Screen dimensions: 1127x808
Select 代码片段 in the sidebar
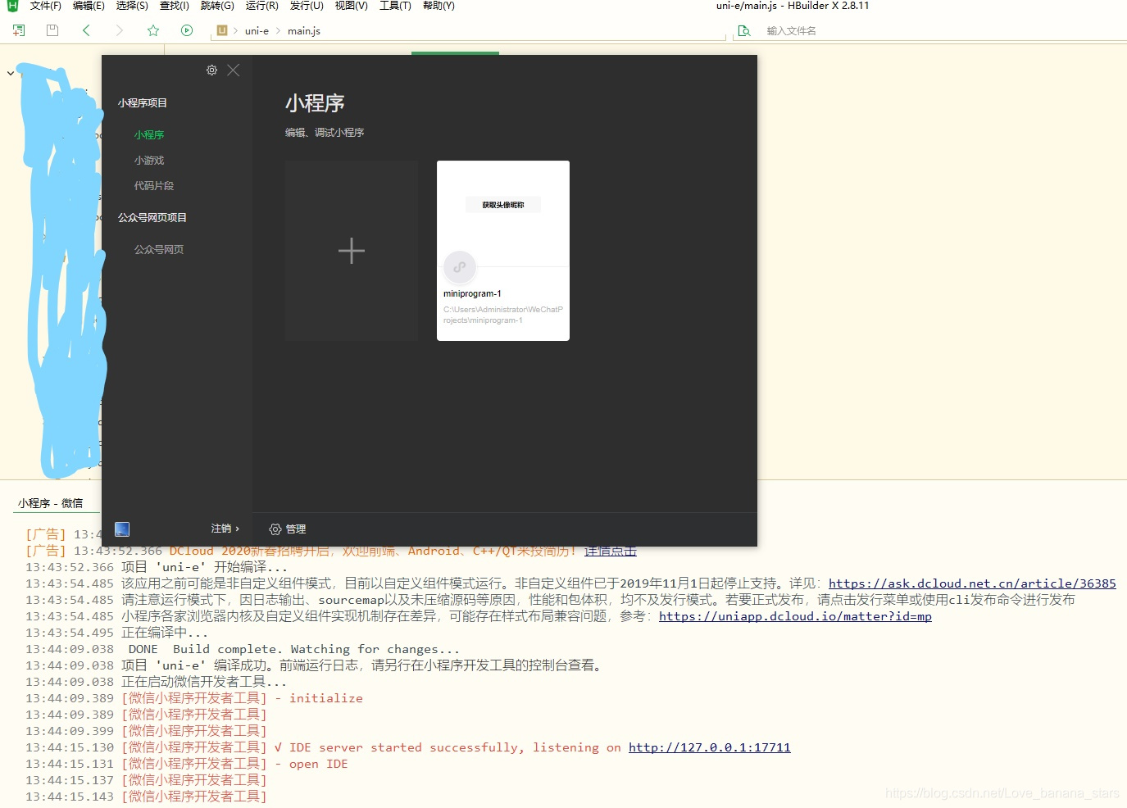(154, 186)
